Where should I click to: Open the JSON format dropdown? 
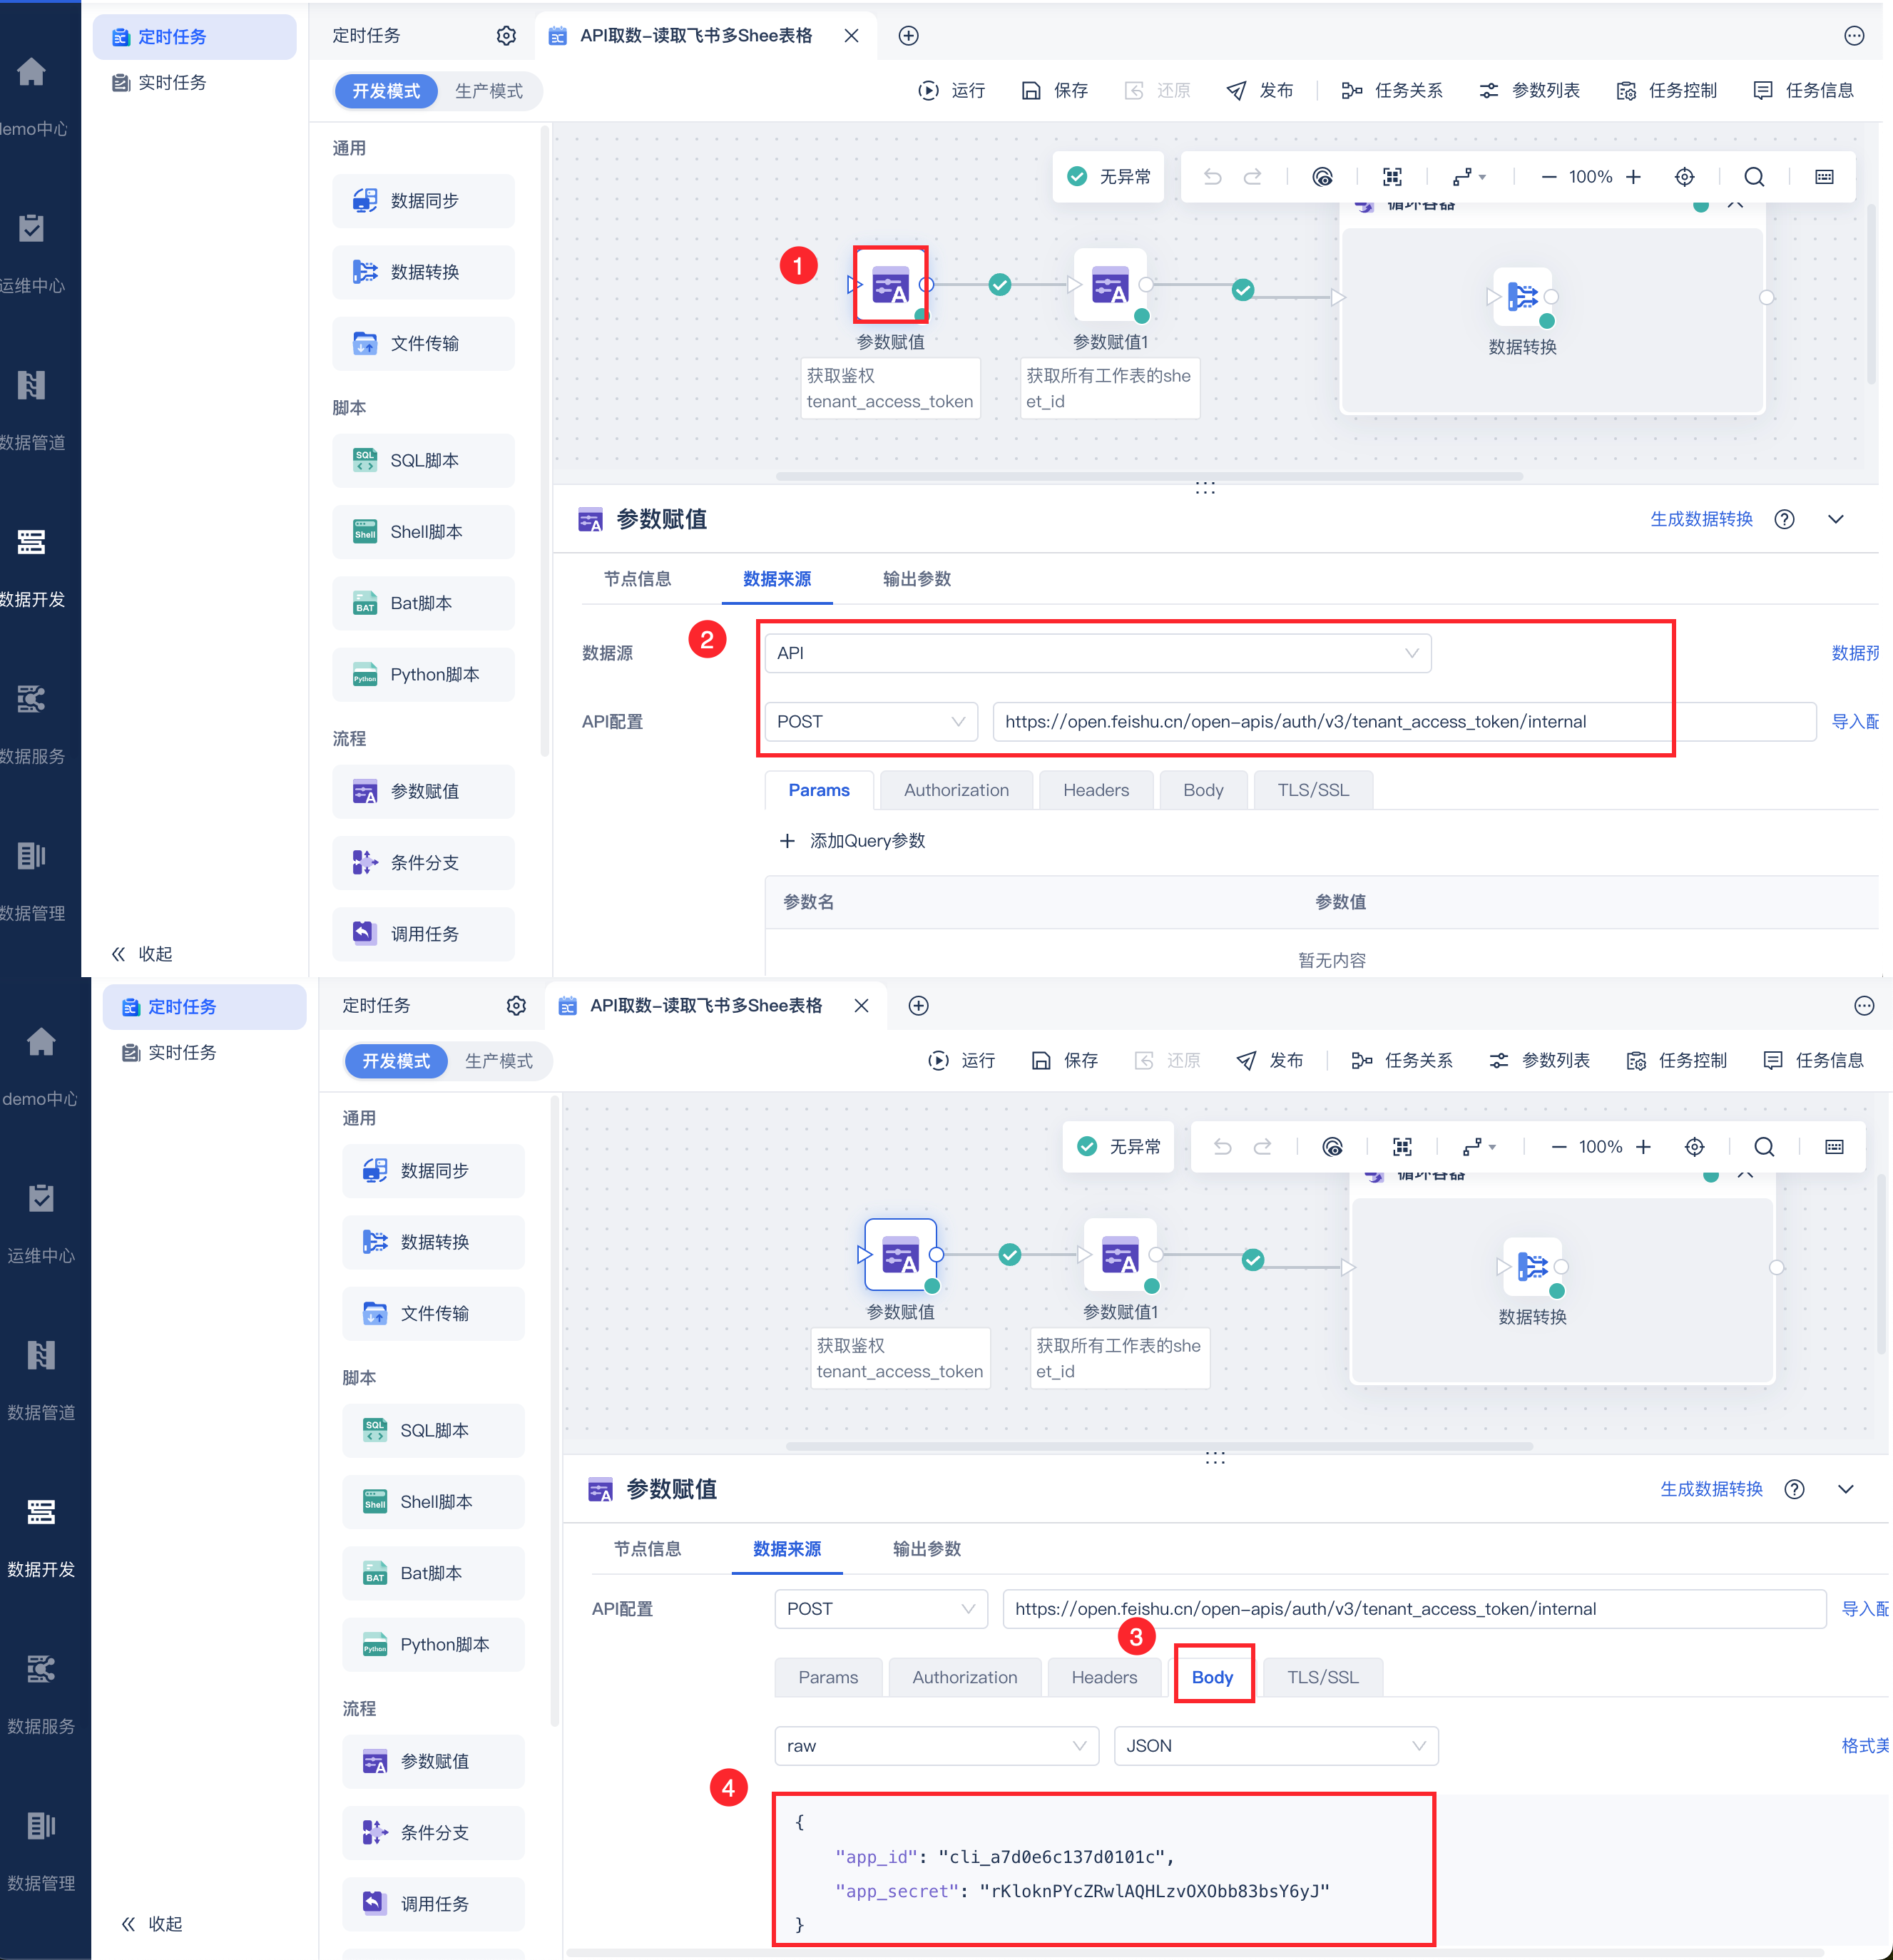1275,1746
